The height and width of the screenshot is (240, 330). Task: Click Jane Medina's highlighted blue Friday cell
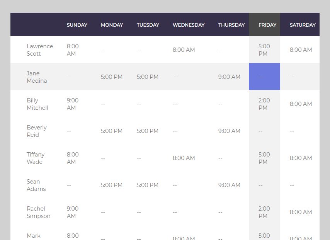265,77
